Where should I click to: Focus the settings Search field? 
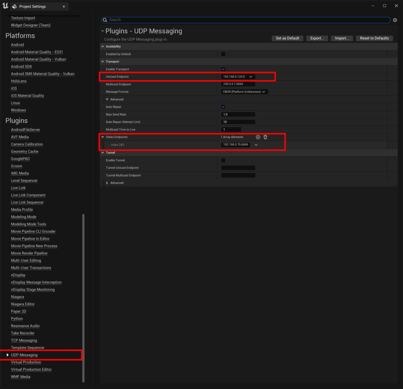(246, 20)
